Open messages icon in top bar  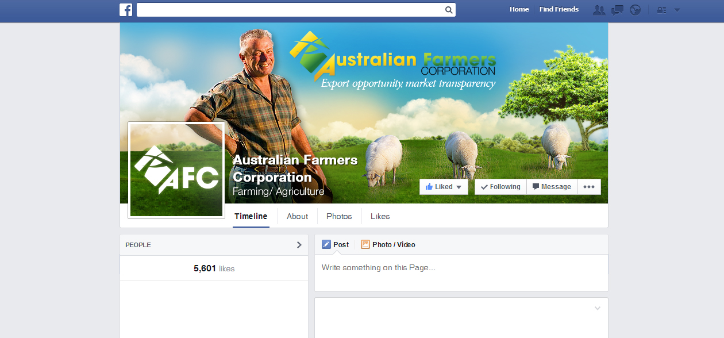pos(617,10)
